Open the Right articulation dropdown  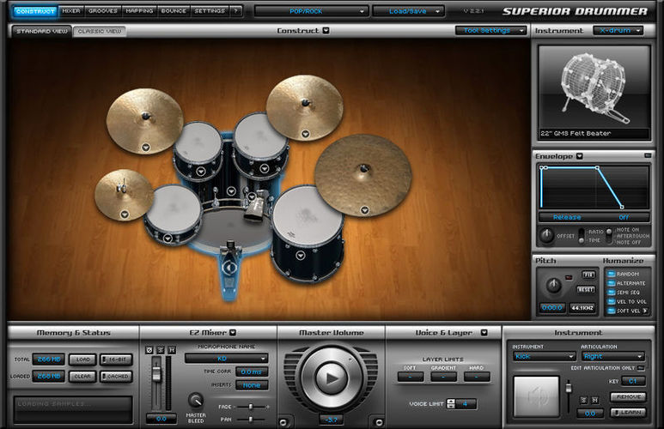click(613, 356)
